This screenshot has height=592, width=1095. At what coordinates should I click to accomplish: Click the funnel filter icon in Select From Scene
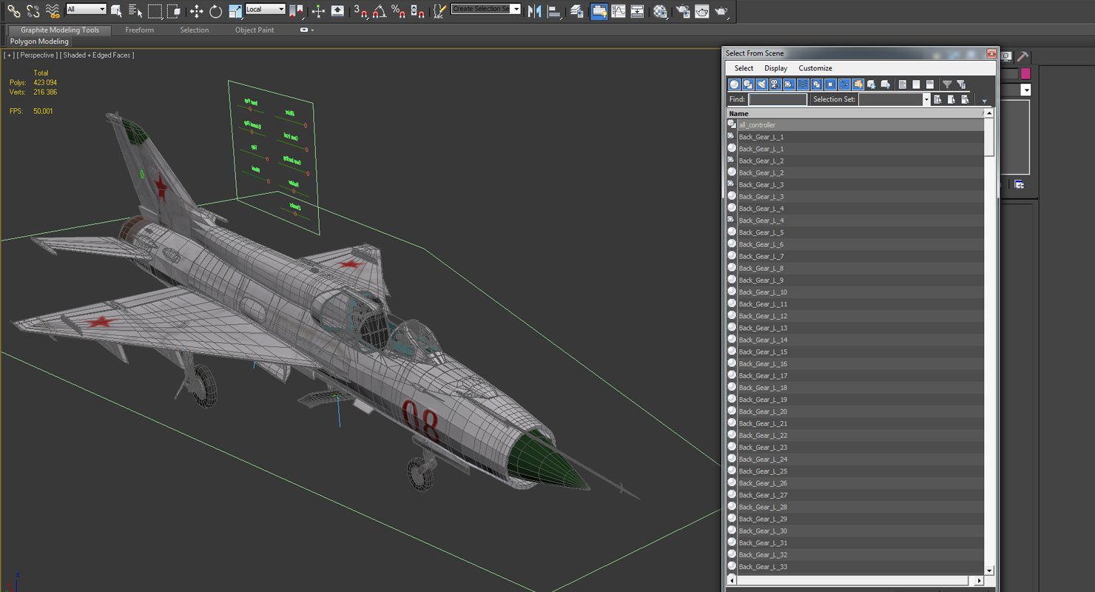947,84
